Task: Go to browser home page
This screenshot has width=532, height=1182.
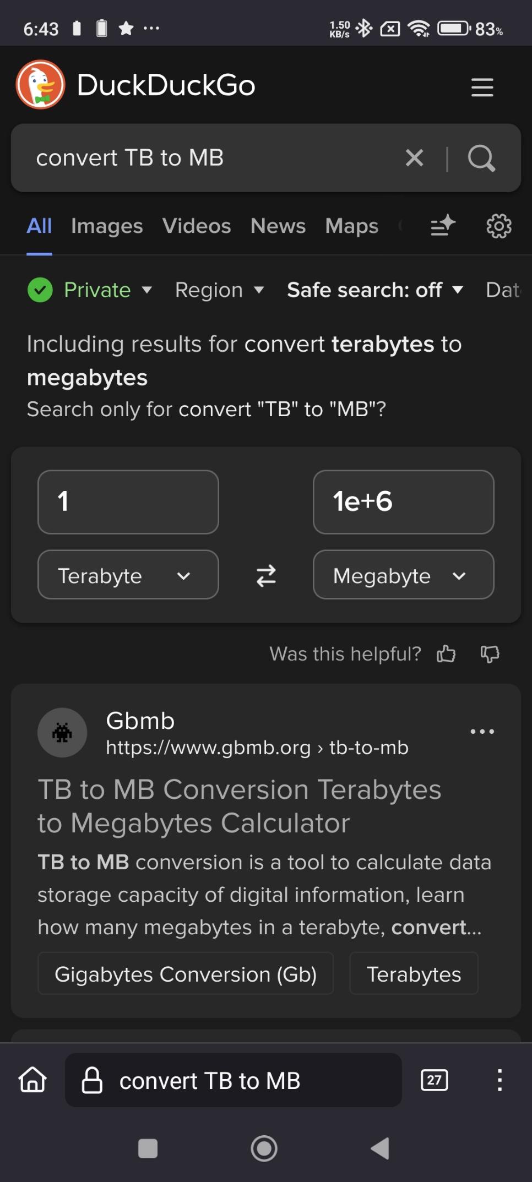Action: click(33, 1080)
